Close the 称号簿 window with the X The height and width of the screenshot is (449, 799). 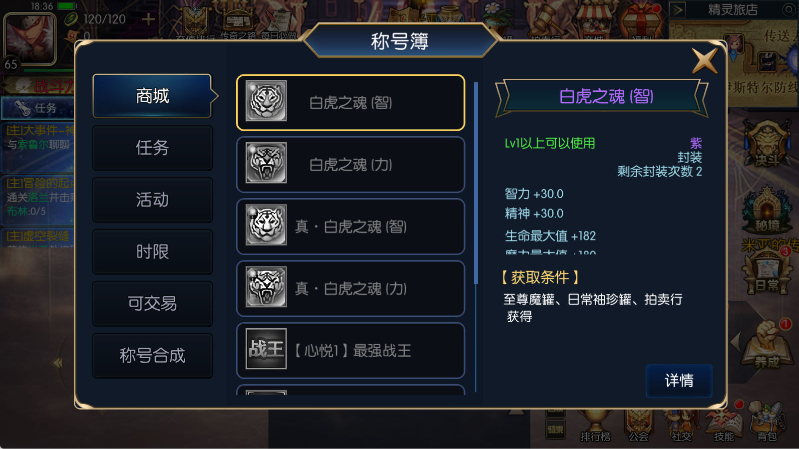click(705, 61)
